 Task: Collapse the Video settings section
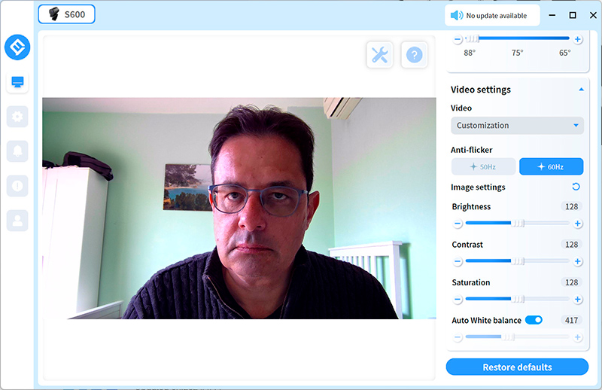581,90
